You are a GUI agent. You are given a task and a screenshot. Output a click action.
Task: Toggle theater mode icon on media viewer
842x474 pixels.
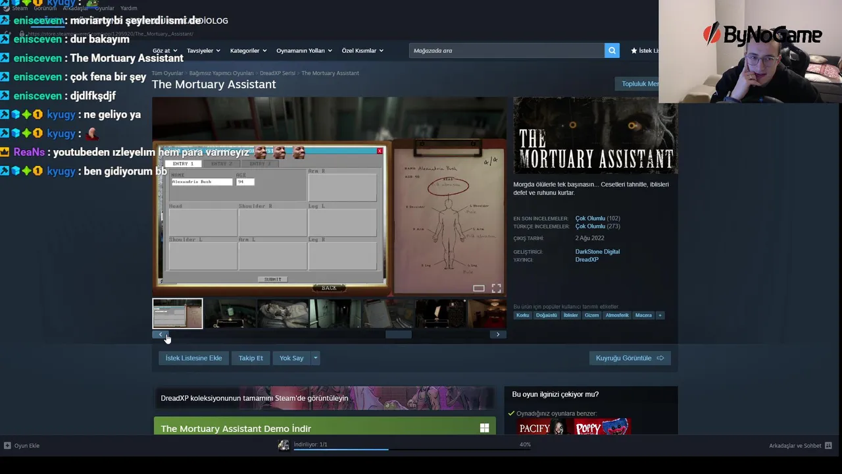479,288
